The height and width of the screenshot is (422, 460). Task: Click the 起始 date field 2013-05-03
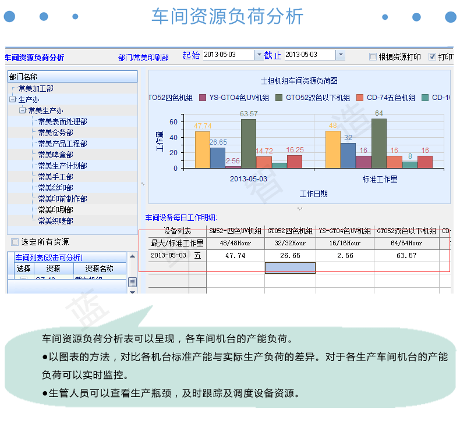(228, 55)
